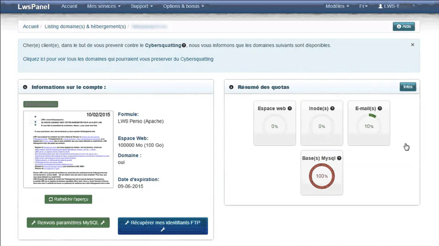Expand the Mes services dropdown menu
Screen dimensions: 439x246
[x=104, y=6]
